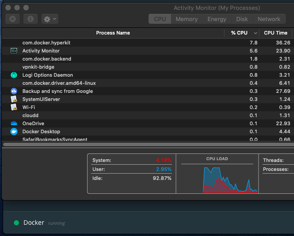Click the User 2.95% value
294x236 pixels.
point(164,169)
